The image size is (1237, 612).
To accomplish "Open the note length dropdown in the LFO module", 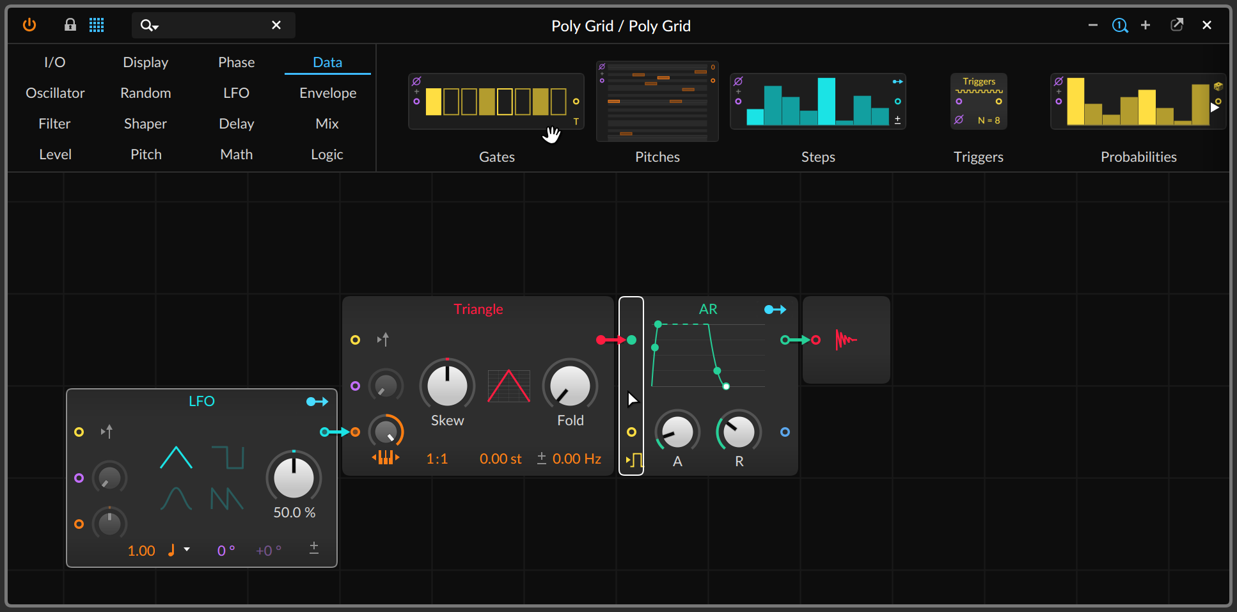I will coord(178,550).
